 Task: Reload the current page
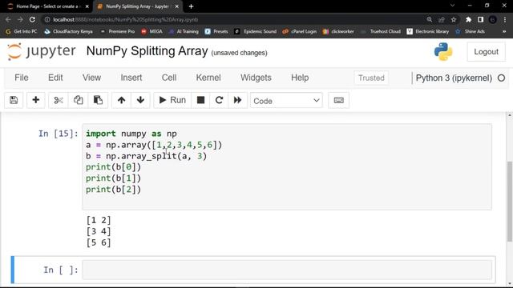(x=32, y=19)
